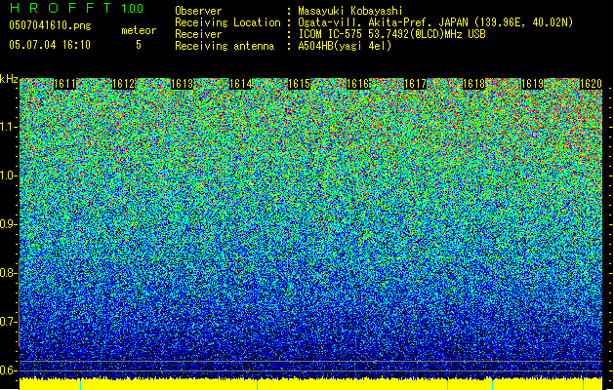Click the date stamp 05.07.04 16:10
The image size is (614, 390).
click(x=50, y=45)
